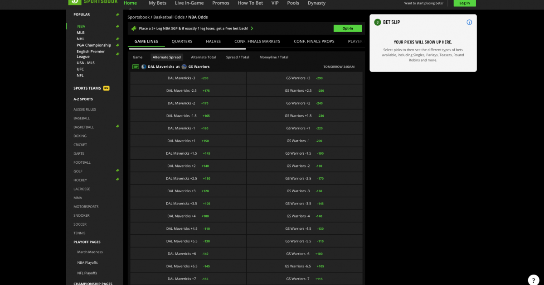This screenshot has height=285, width=544.
Task: Click the flame icon beside HOCKEY
Action: click(117, 180)
